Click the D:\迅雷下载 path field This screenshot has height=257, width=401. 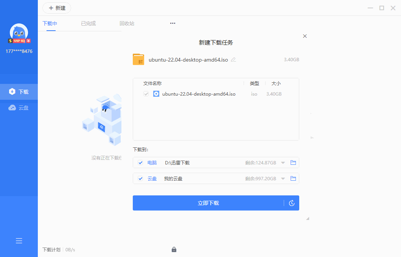click(x=177, y=163)
